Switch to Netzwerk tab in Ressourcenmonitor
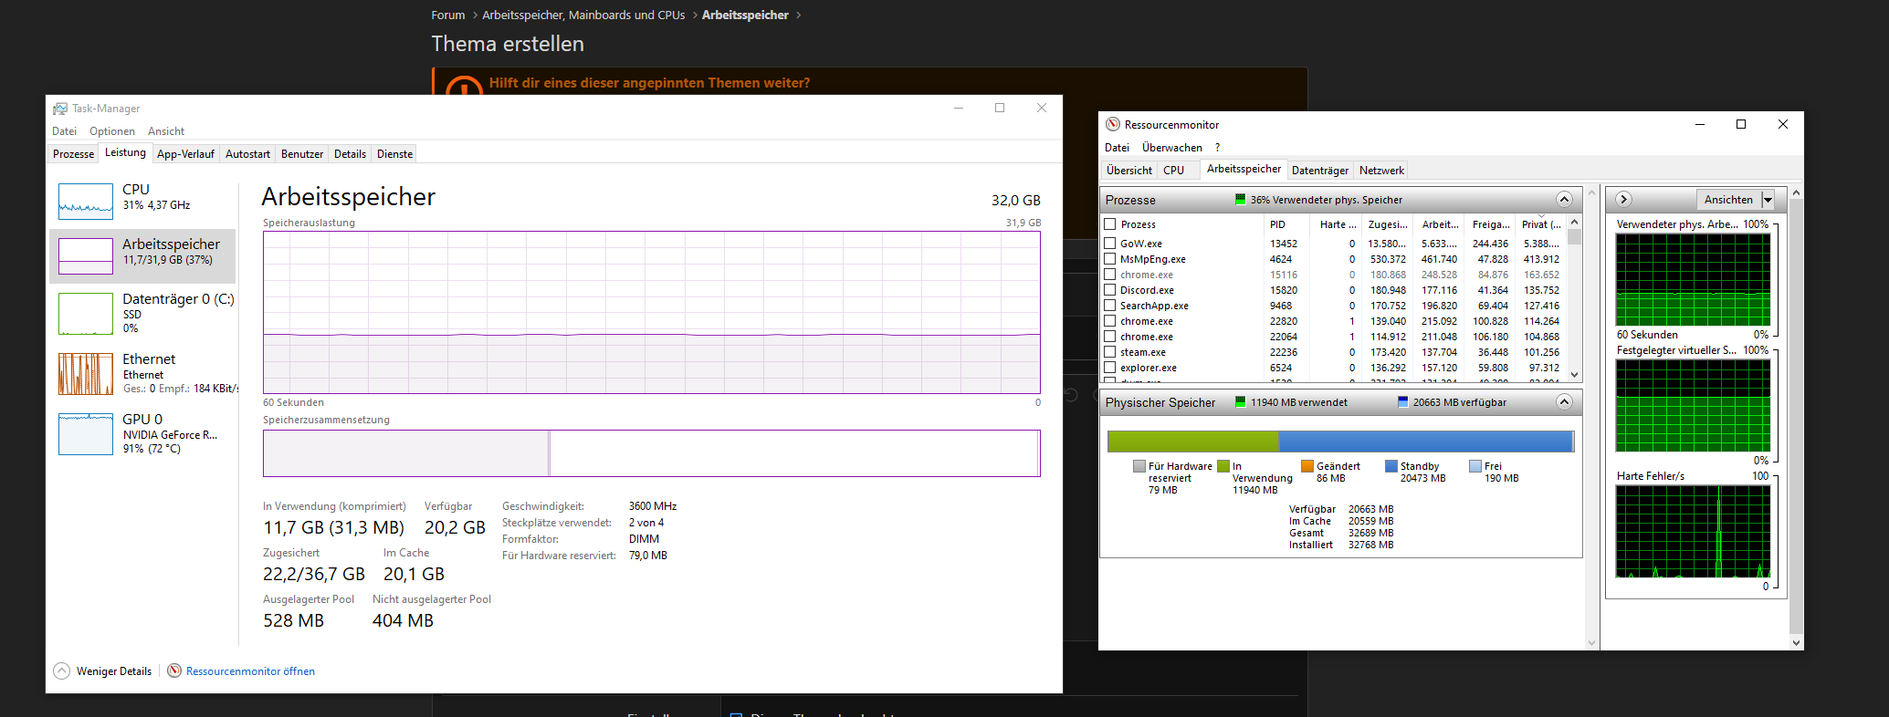1889x717 pixels. click(x=1381, y=171)
